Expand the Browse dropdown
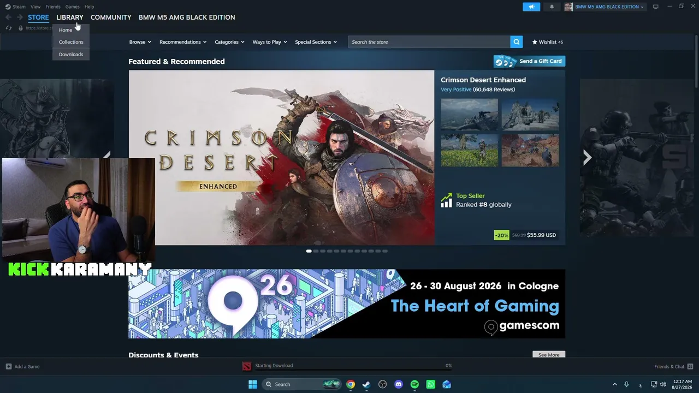699x393 pixels. click(140, 42)
